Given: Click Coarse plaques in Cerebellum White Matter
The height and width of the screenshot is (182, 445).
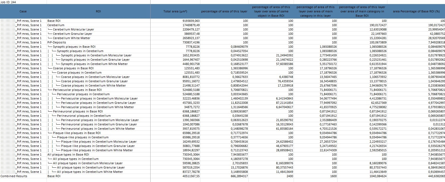Looking at the screenshot, I should (93, 85).
